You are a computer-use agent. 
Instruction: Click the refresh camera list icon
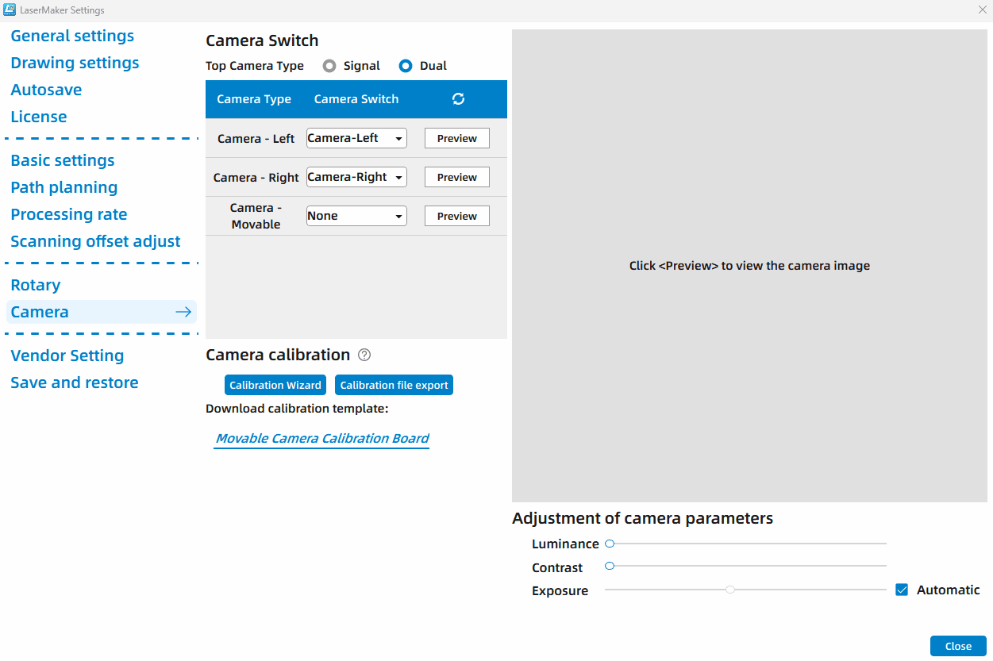[x=458, y=99]
